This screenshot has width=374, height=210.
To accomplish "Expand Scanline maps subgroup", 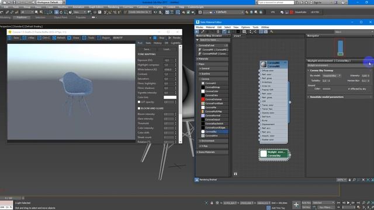I will pyautogui.click(x=213, y=74).
